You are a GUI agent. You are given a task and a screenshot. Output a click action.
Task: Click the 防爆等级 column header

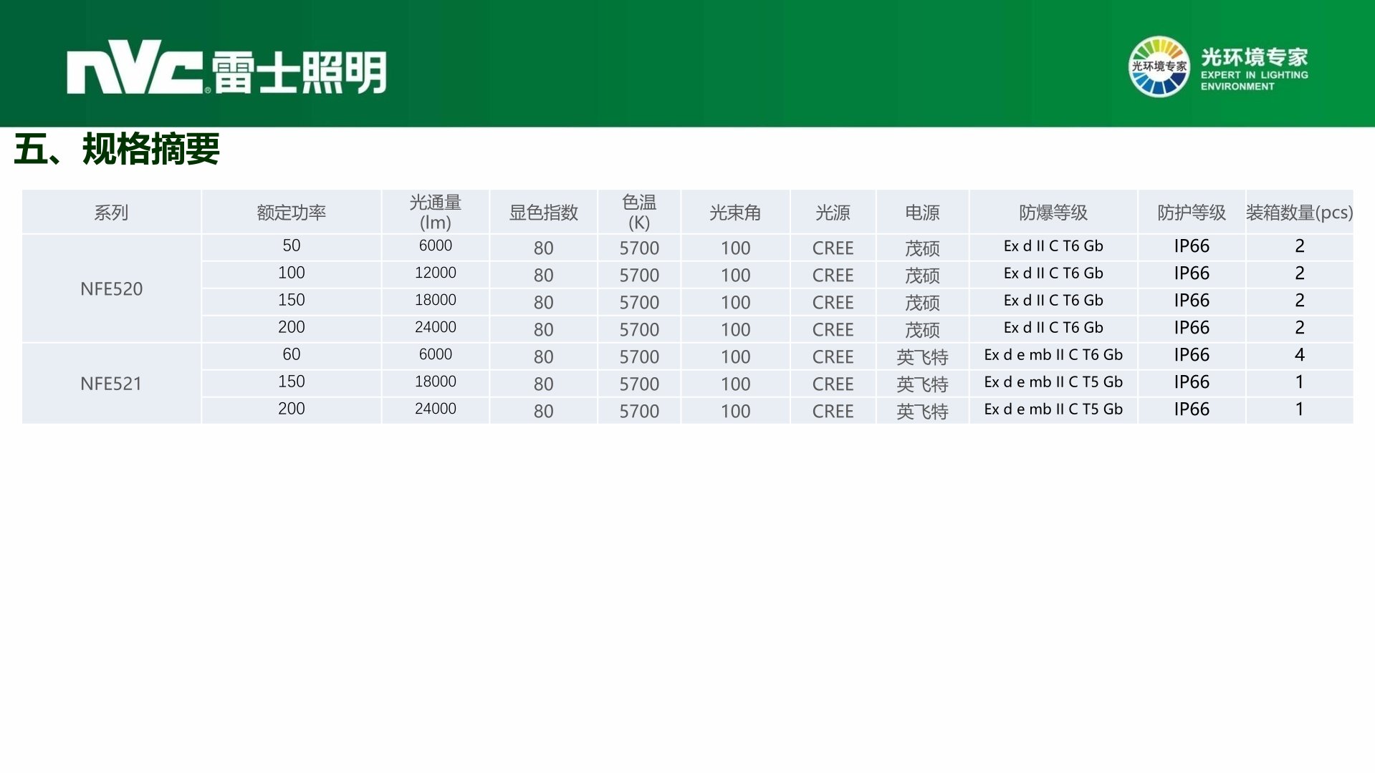[x=1053, y=213]
